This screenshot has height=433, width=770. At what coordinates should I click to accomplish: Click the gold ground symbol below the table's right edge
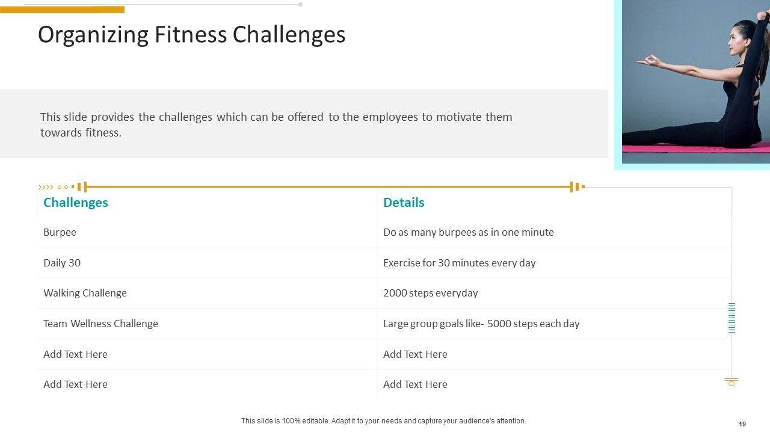pos(731,382)
